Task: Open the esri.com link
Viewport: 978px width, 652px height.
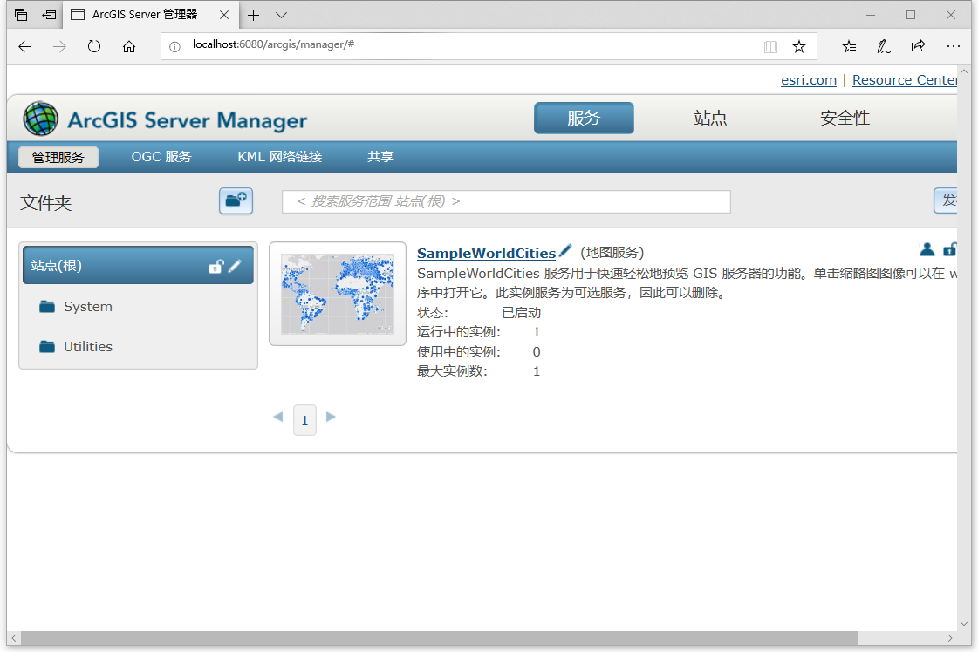Action: pyautogui.click(x=809, y=80)
